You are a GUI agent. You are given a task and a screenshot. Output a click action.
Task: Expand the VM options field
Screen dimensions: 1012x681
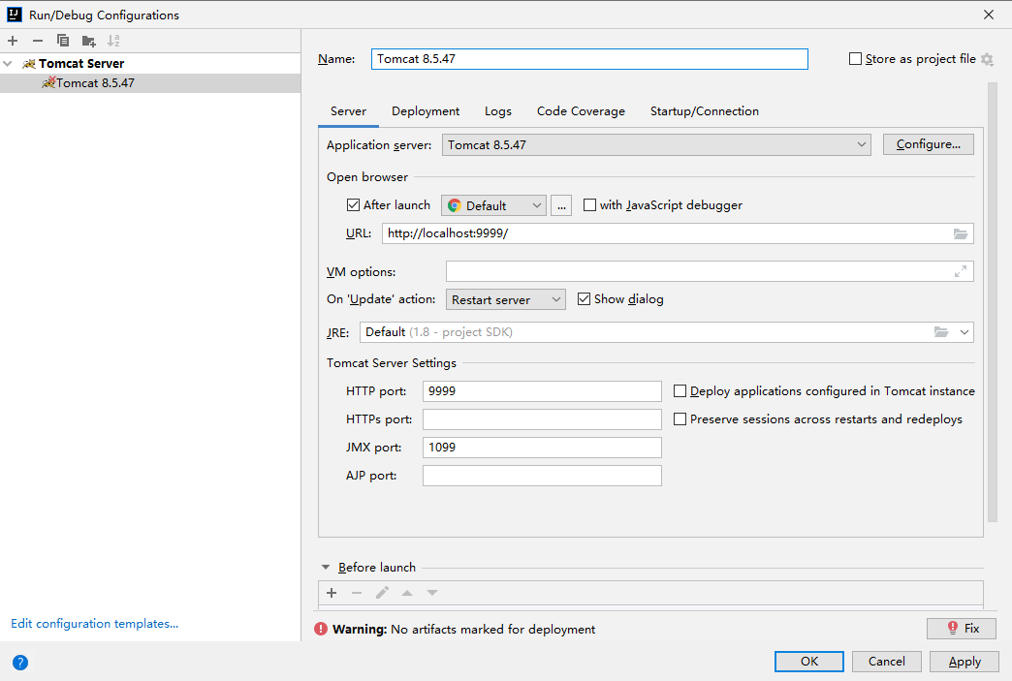(961, 271)
